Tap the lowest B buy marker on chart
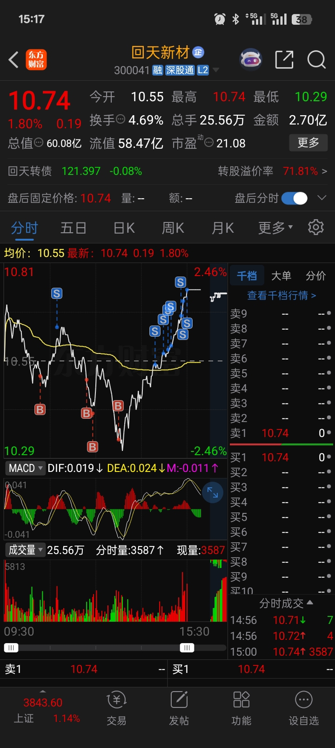The image size is (335, 748). [x=93, y=447]
